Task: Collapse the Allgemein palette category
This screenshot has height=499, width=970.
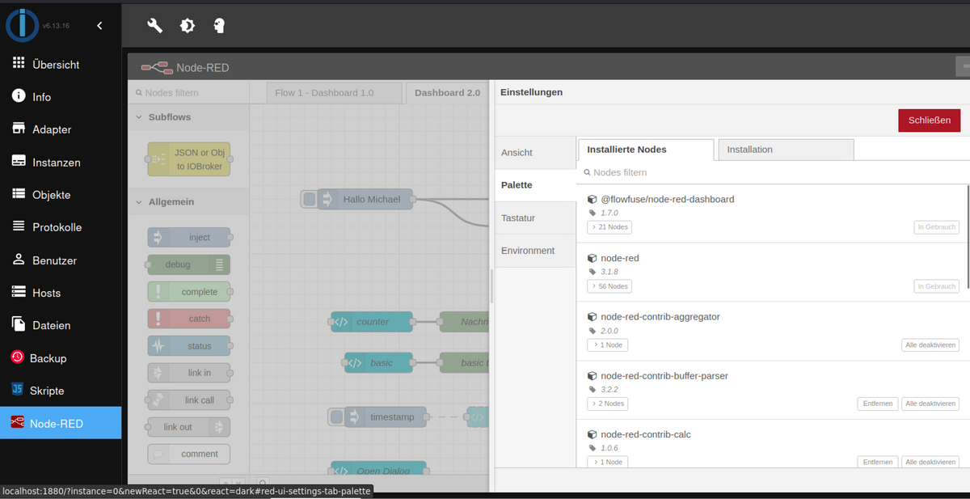Action: click(x=188, y=201)
